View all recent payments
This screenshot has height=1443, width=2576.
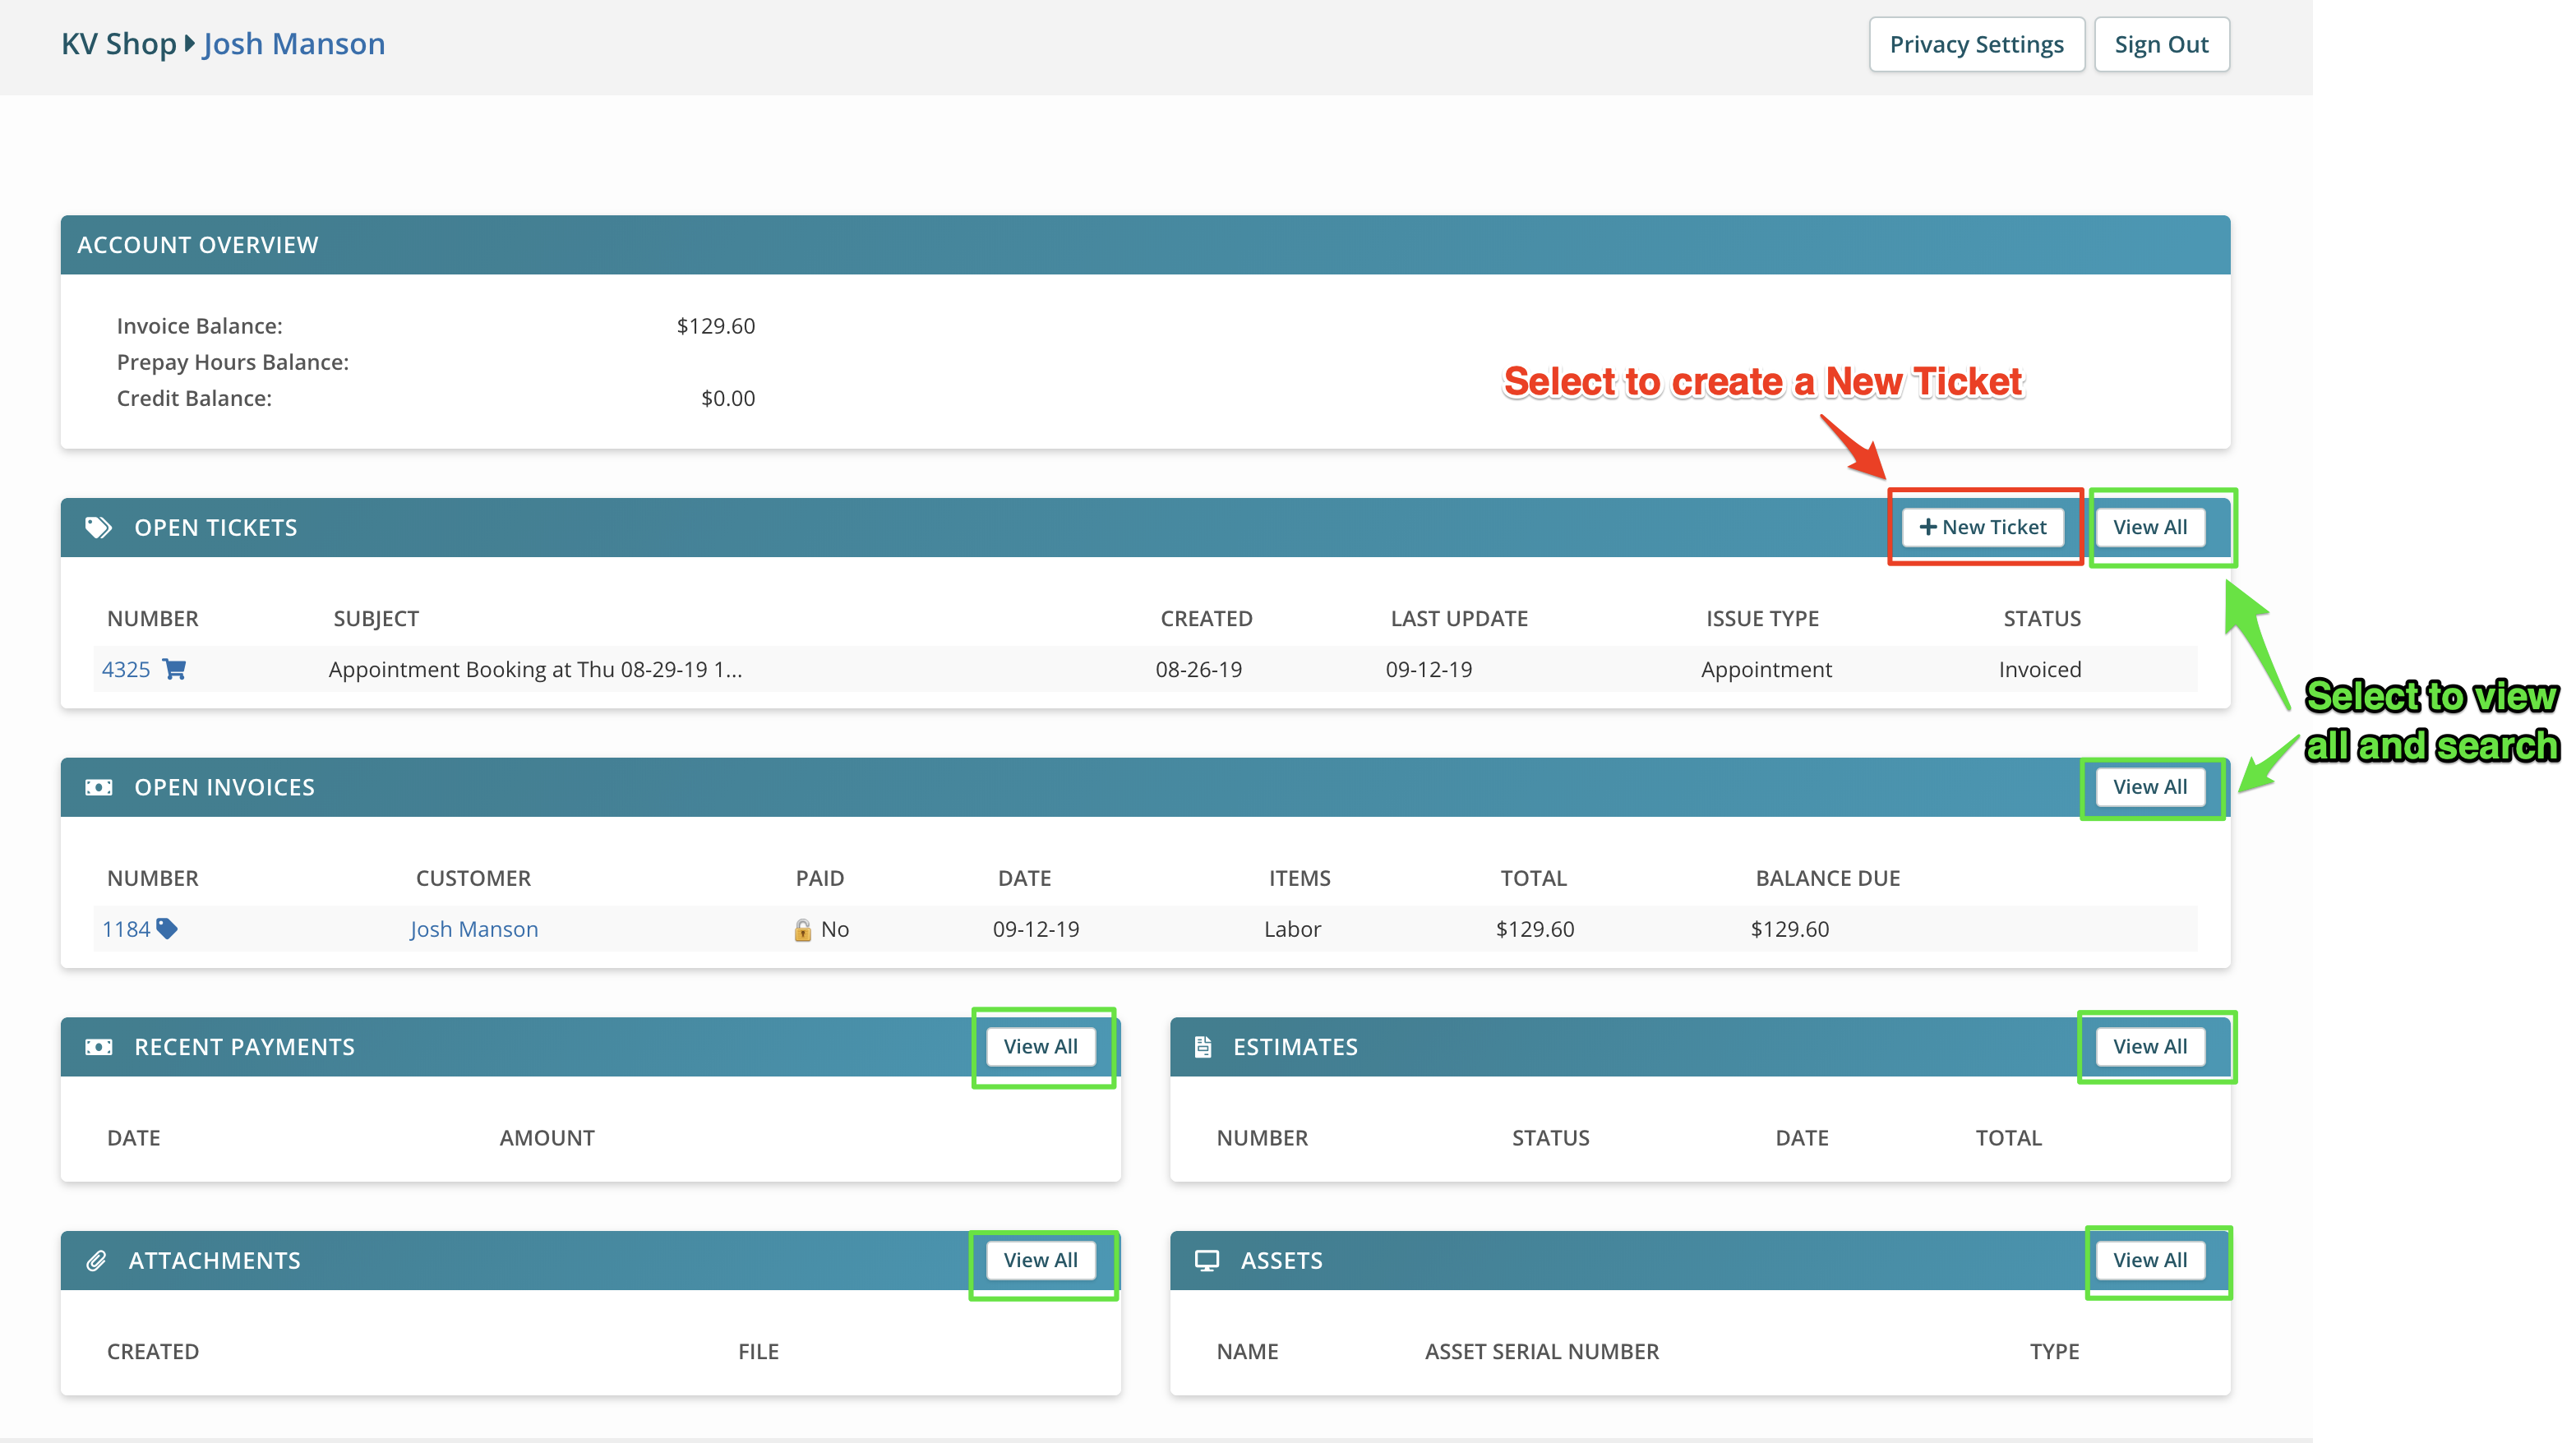1040,1047
